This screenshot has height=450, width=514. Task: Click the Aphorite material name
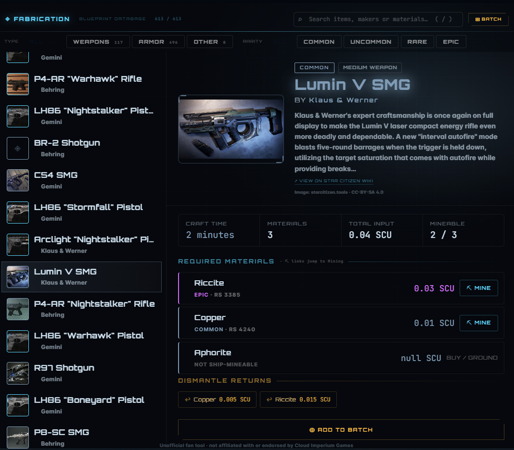pos(212,353)
